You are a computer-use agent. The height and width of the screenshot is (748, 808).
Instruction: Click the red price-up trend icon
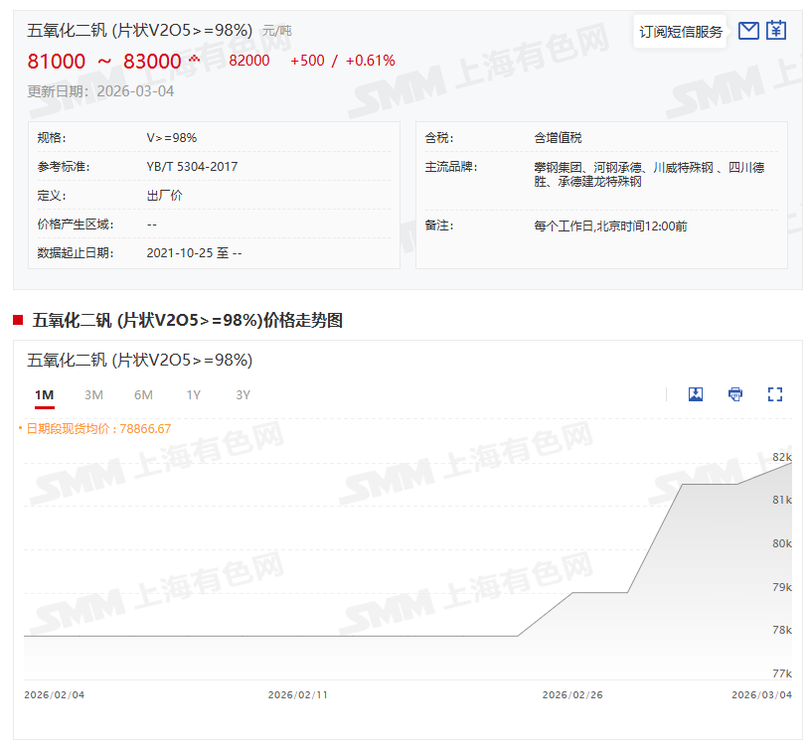pyautogui.click(x=194, y=60)
